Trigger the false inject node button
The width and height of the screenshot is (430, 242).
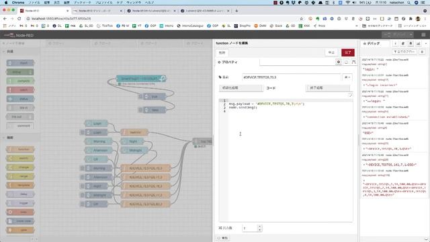pyautogui.click(x=140, y=110)
